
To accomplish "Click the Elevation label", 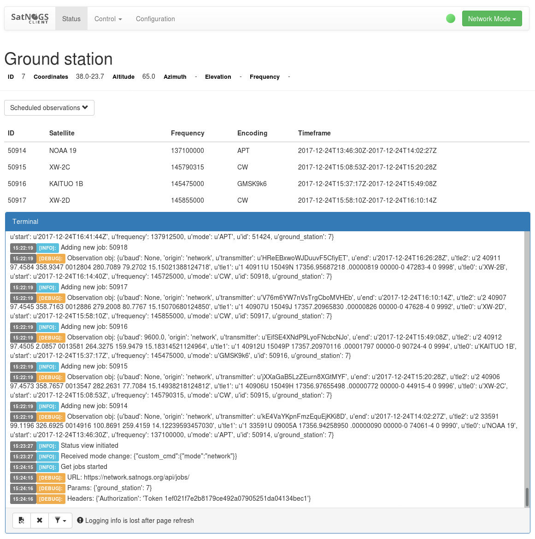I will click(218, 76).
